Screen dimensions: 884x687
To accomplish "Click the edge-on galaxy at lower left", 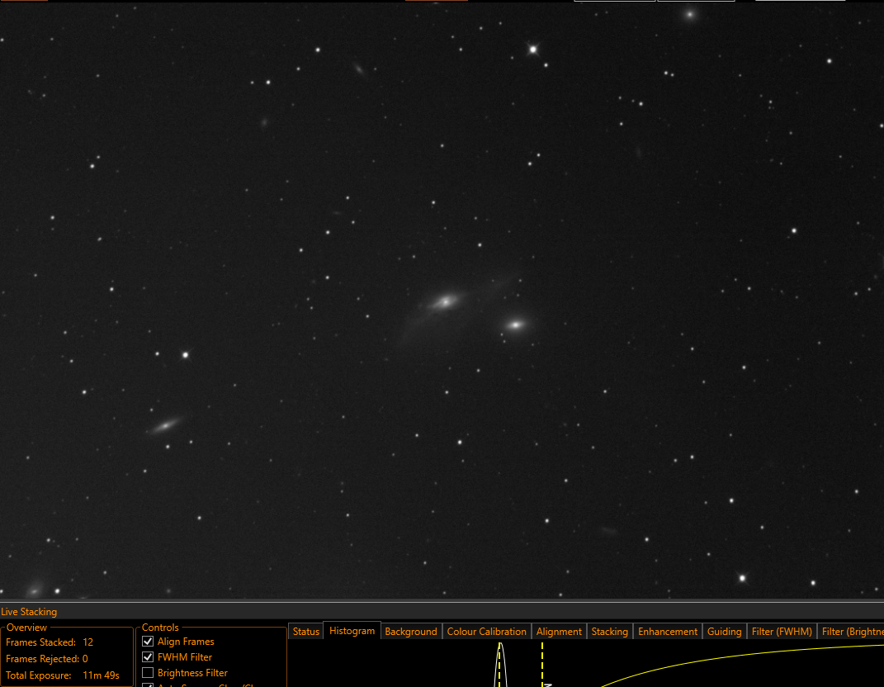I will (x=164, y=426).
